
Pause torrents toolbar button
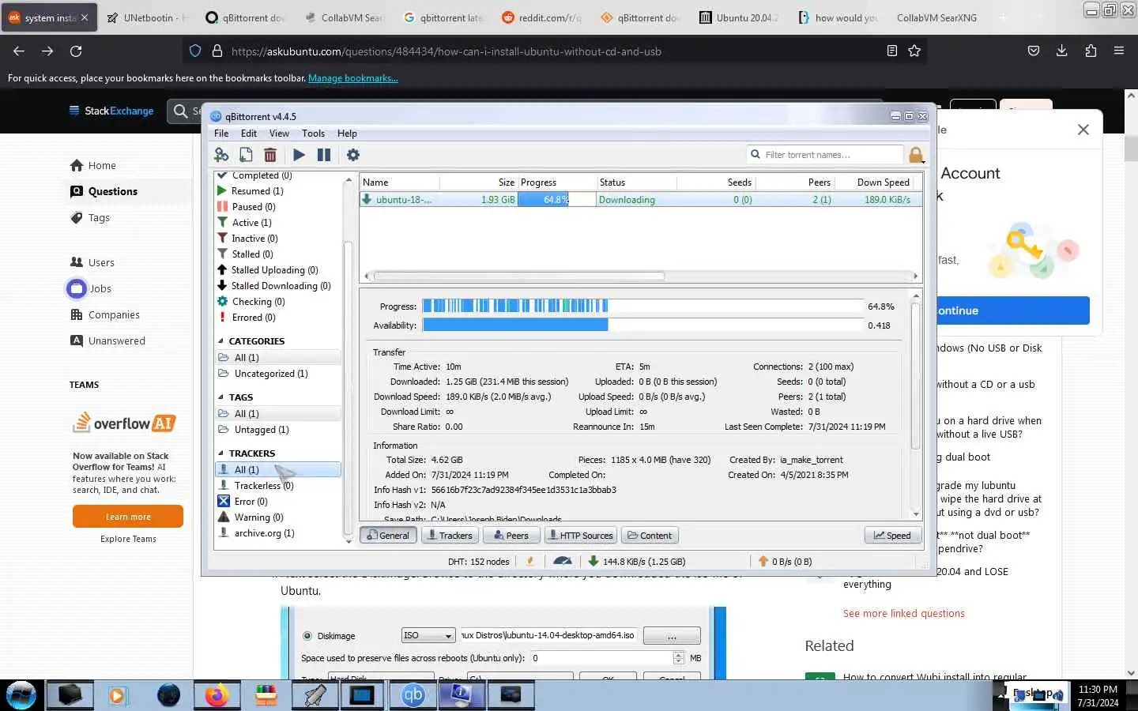point(324,155)
